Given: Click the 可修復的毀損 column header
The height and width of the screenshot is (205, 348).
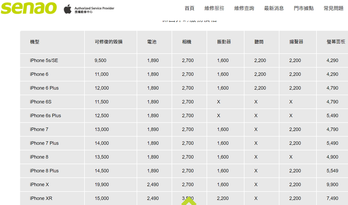Looking at the screenshot, I should tap(109, 42).
